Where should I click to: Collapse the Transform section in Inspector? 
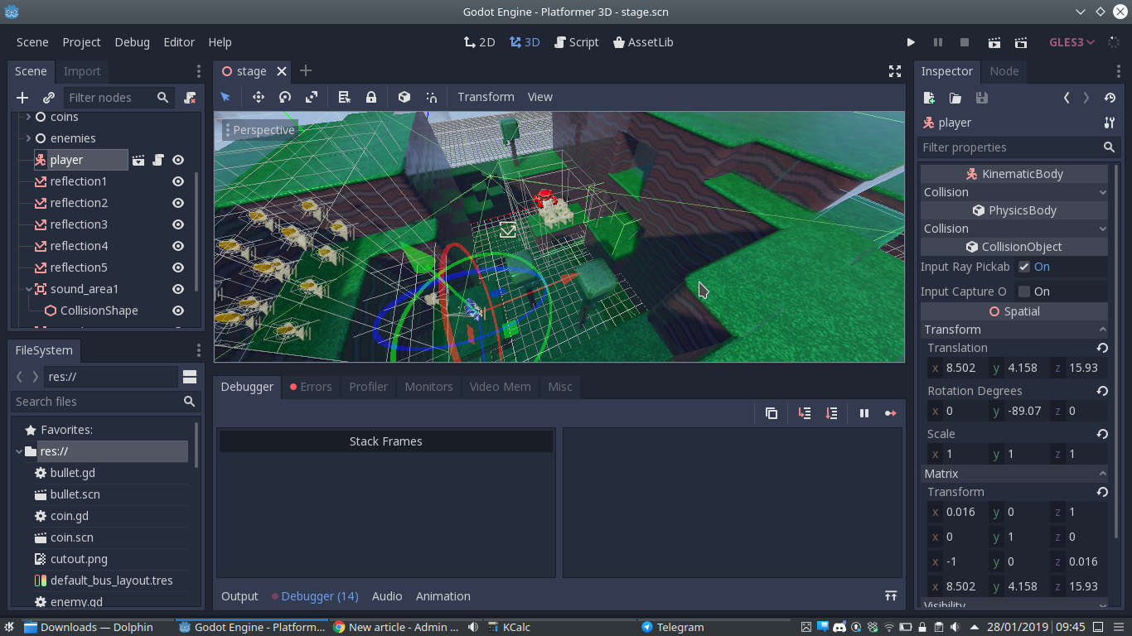(x=1014, y=330)
